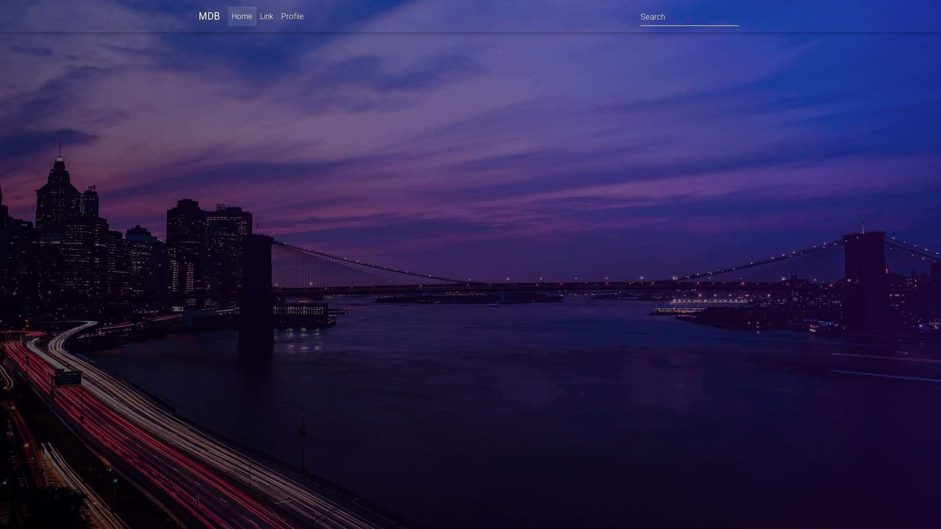Open the Profile page link

(292, 16)
